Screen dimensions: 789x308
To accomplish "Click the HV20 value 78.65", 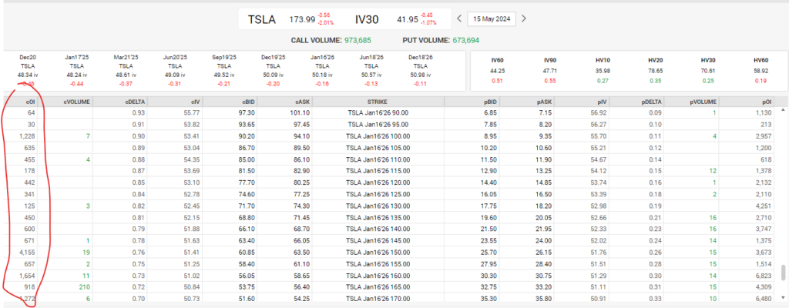I will click(x=656, y=70).
